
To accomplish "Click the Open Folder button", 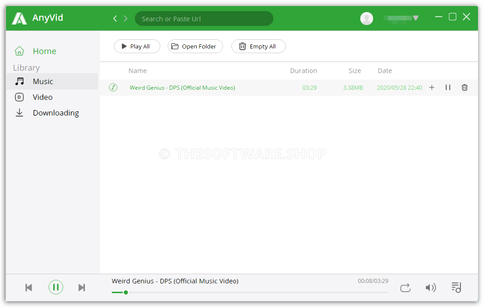I will pos(195,46).
